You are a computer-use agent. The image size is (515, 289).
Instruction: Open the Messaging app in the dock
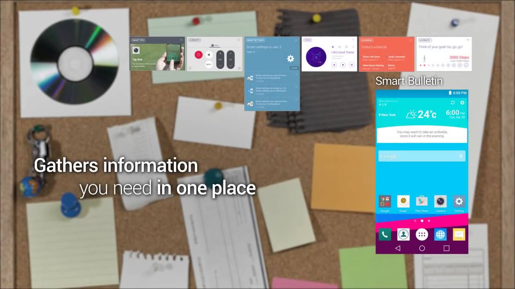459,234
